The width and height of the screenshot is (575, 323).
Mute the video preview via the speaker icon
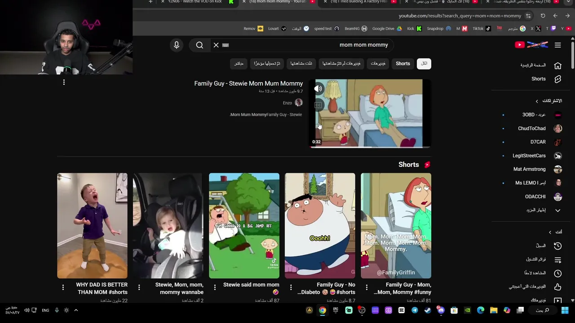(x=318, y=89)
